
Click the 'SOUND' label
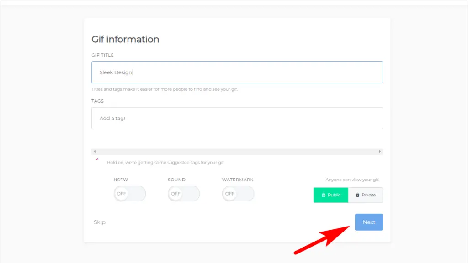pos(176,180)
